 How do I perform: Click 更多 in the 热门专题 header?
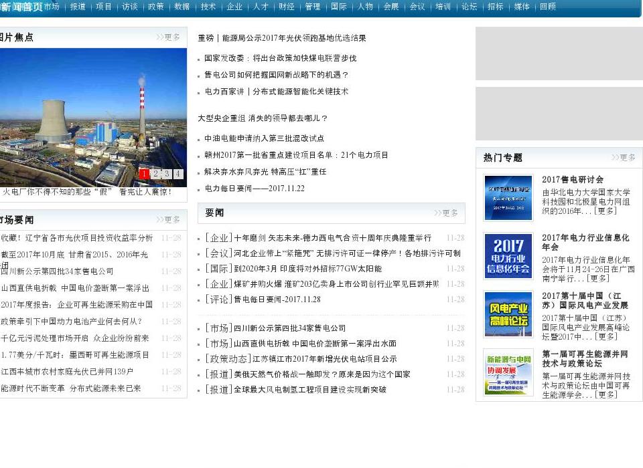[x=624, y=158]
